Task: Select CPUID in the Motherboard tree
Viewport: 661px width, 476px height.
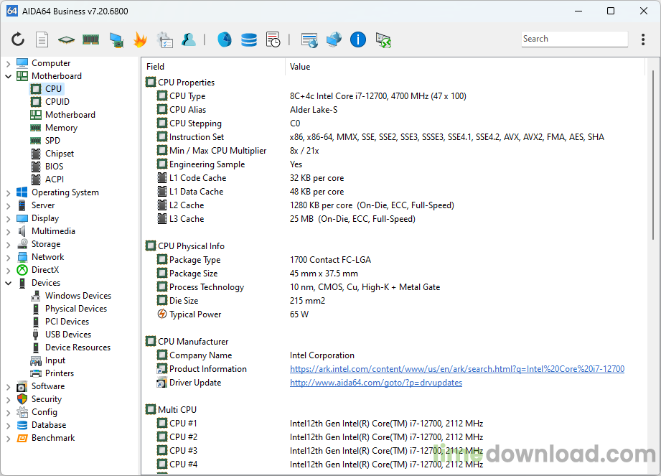Action: (57, 102)
